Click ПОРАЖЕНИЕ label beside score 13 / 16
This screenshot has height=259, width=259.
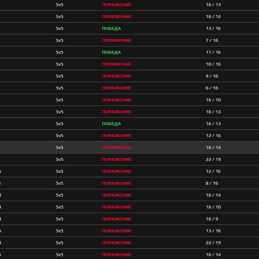point(116,231)
